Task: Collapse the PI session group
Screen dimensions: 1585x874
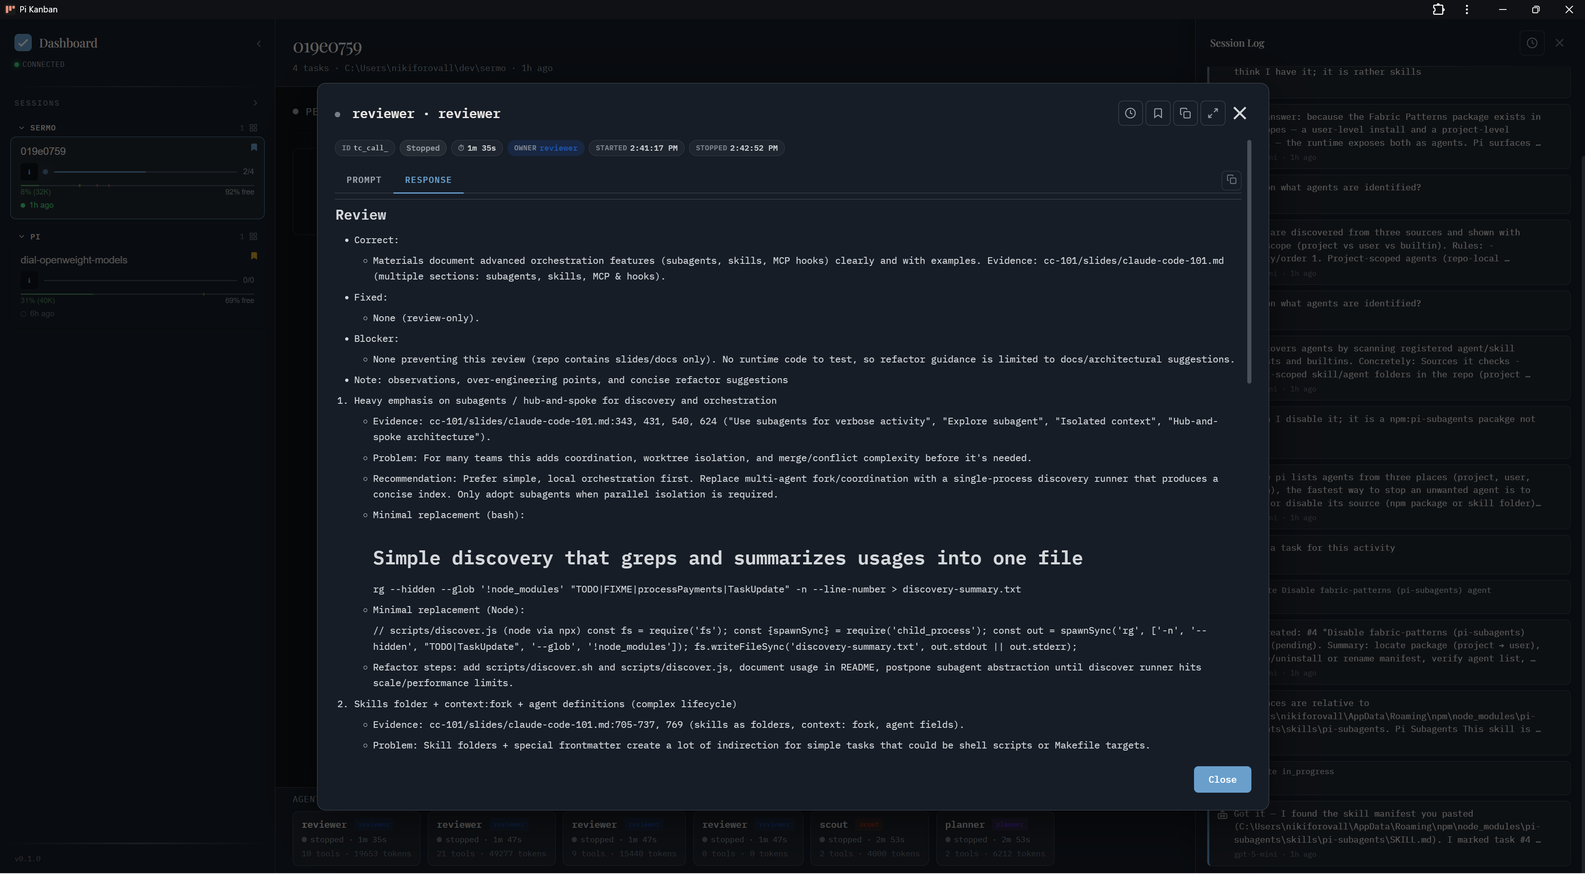Action: [x=21, y=237]
